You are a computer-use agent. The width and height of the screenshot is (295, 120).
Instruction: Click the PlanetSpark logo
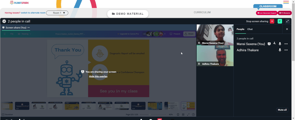click(19, 3)
